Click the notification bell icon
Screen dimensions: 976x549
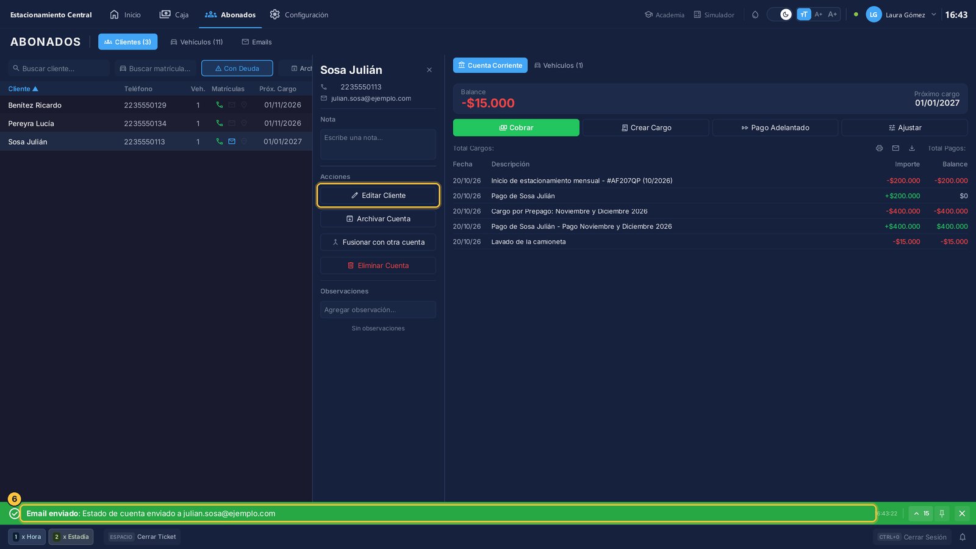tap(963, 537)
